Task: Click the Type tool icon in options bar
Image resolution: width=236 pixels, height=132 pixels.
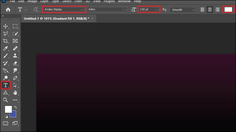Action: (20, 10)
